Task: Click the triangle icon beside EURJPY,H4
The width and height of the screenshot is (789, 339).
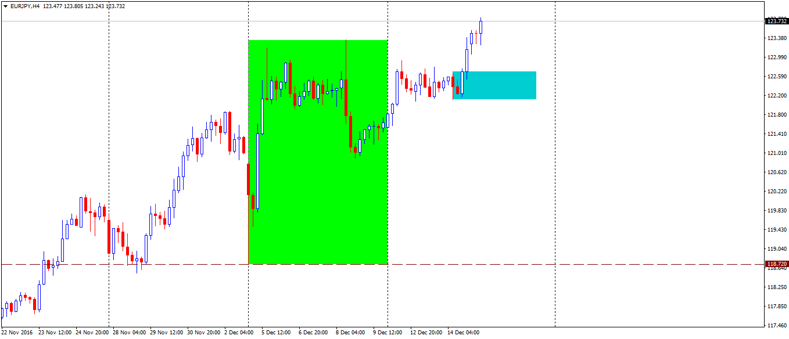Action: (5, 6)
